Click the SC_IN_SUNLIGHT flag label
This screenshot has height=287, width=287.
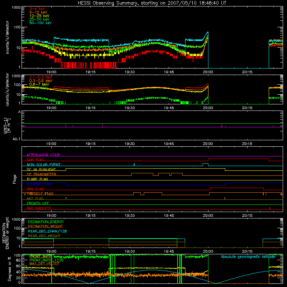pyautogui.click(x=41, y=169)
